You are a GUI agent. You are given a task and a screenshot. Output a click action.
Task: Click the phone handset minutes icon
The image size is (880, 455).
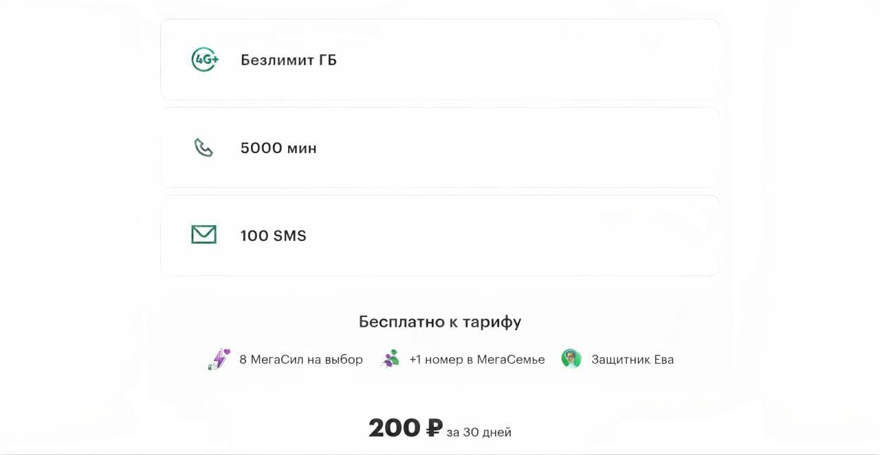coord(203,148)
